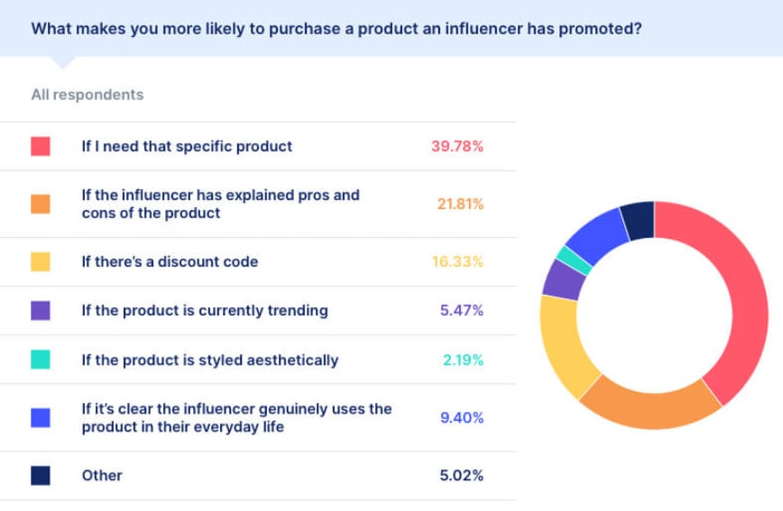This screenshot has width=783, height=511.
Task: Click the survey question heading text
Action: tap(336, 28)
